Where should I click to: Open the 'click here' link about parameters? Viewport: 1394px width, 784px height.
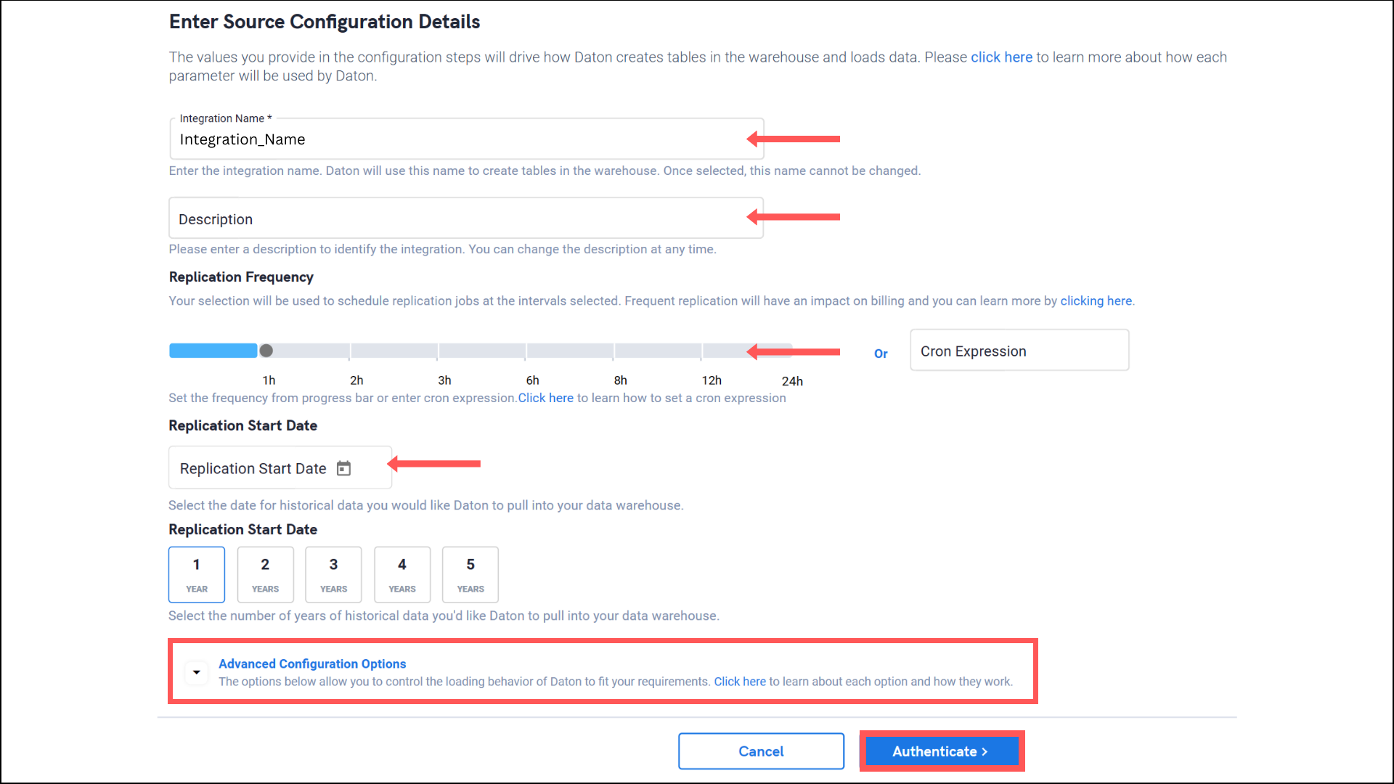1001,57
